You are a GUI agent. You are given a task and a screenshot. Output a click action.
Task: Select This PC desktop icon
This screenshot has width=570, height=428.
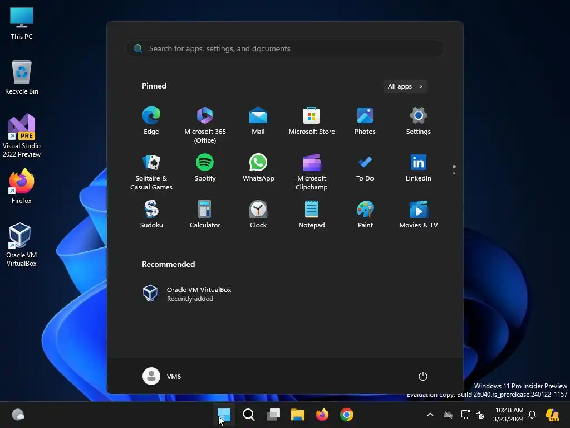point(22,22)
